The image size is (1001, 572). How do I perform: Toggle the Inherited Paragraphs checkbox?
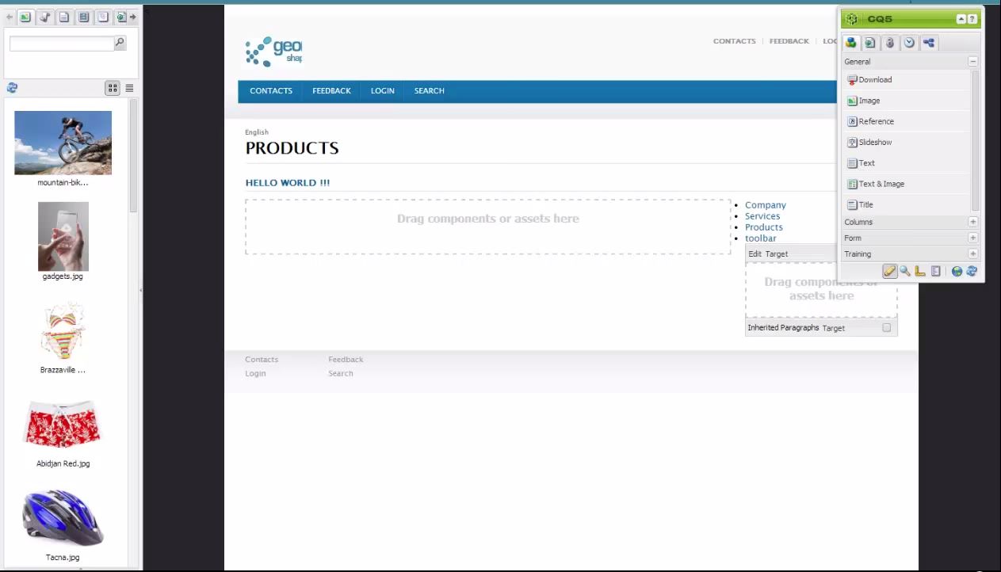[886, 327]
